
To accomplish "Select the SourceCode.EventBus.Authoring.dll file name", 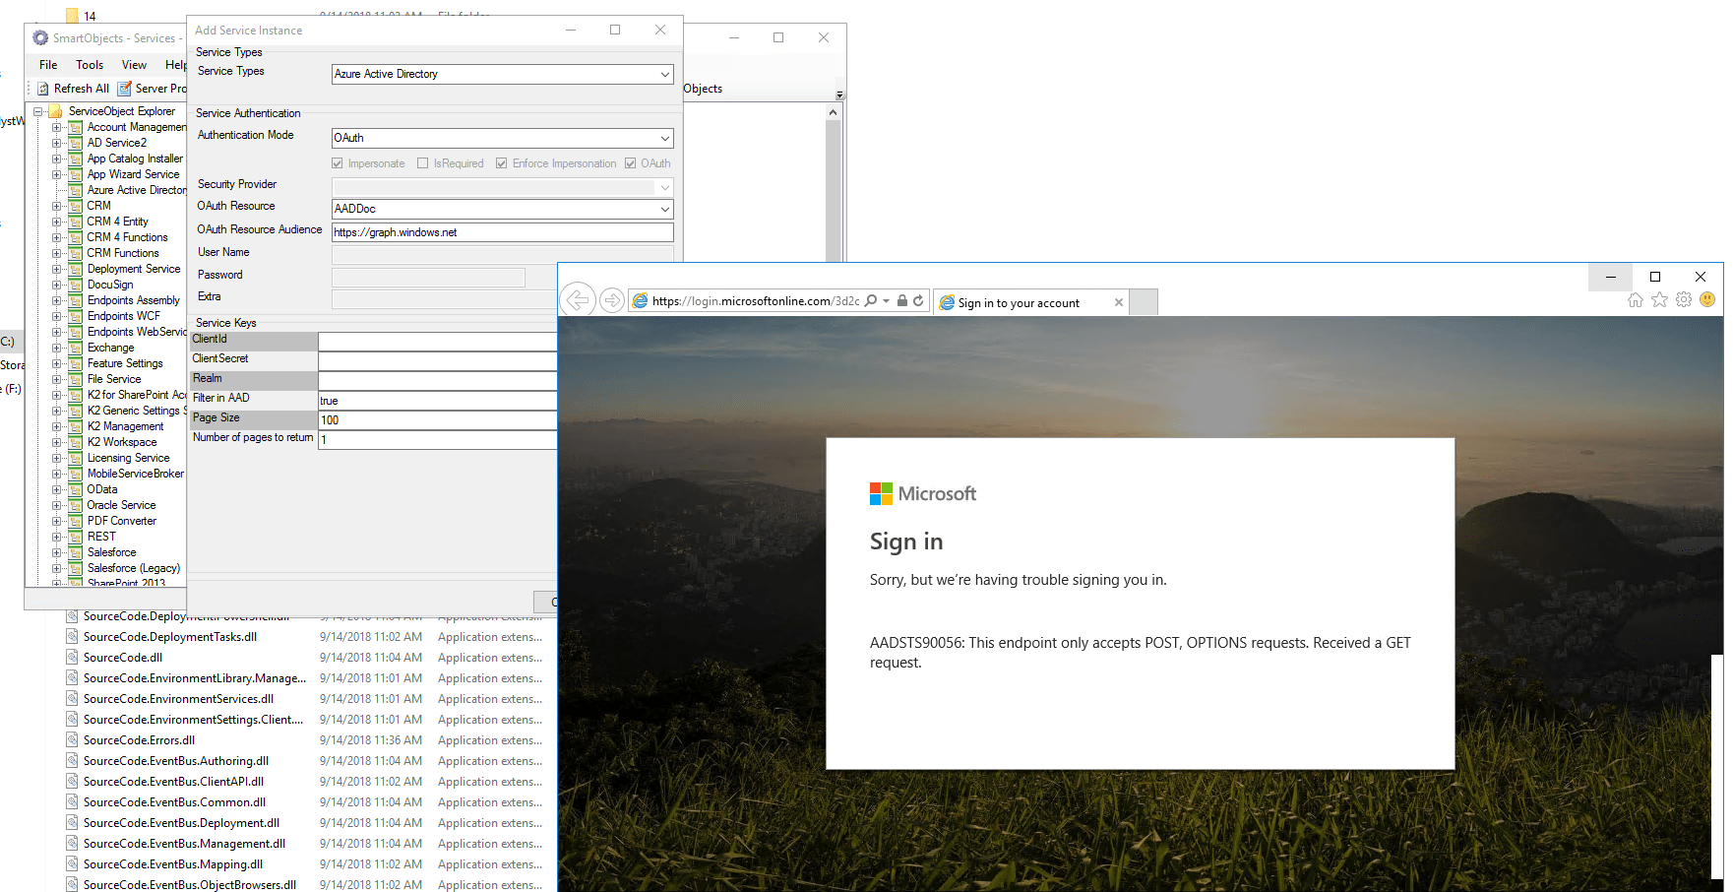I will pos(176,760).
